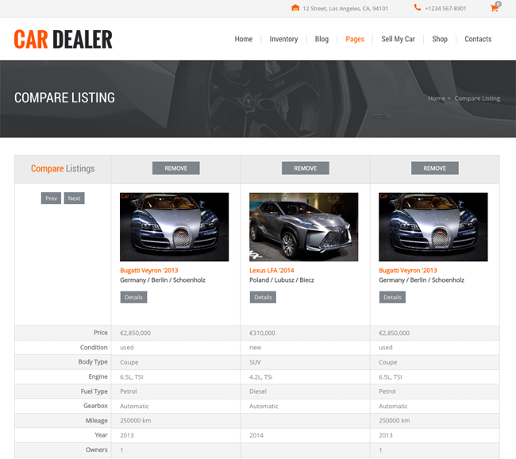Screen dimensions: 516x459
Task: Select the €310,000 price cell
Action: tap(305, 333)
